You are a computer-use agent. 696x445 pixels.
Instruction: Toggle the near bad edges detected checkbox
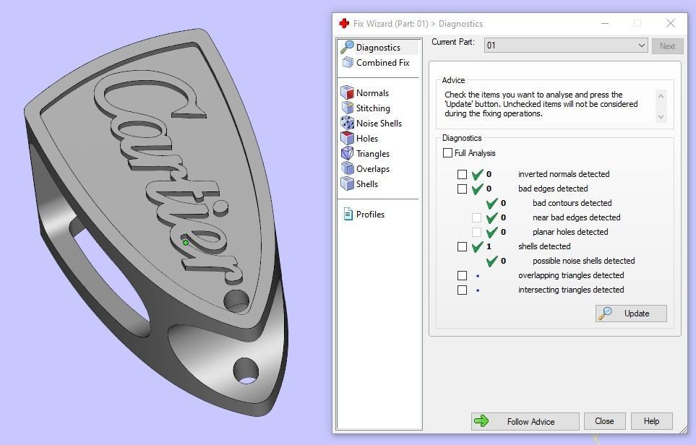click(476, 217)
